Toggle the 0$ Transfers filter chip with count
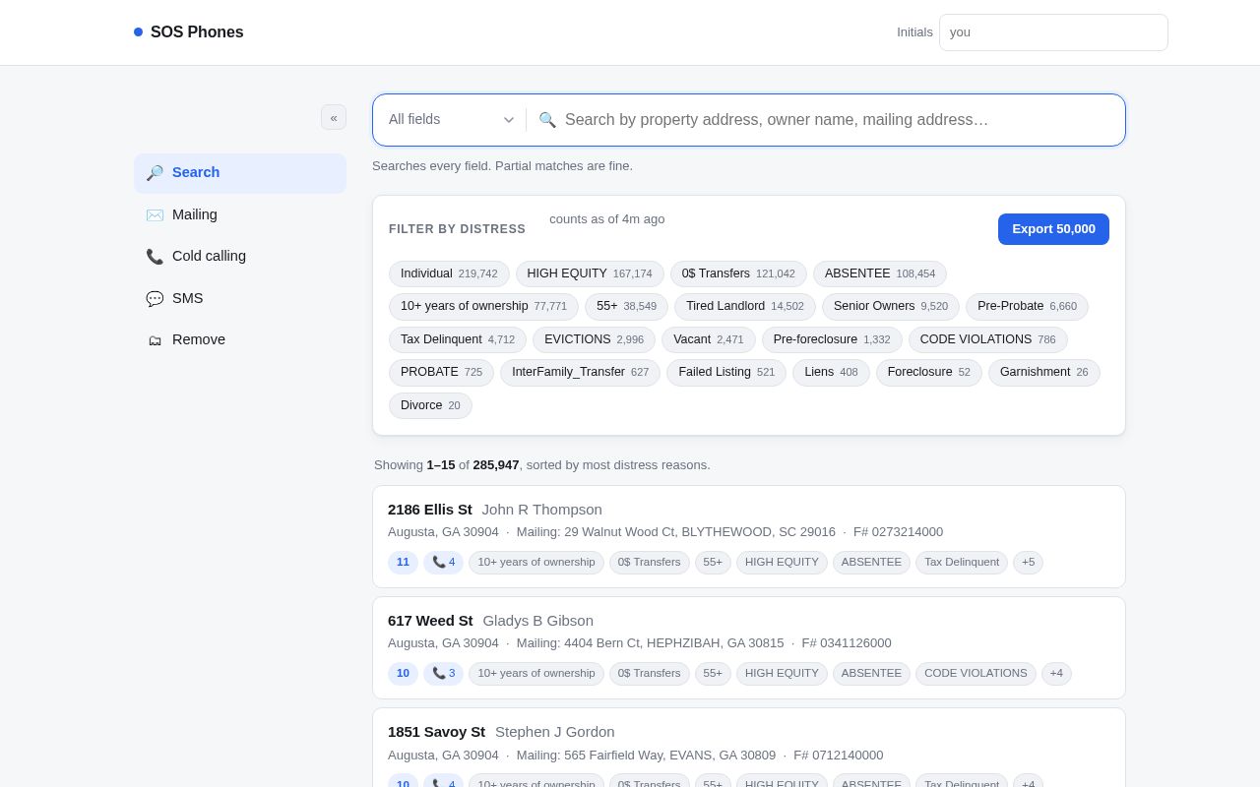Image resolution: width=1260 pixels, height=787 pixels. click(738, 273)
